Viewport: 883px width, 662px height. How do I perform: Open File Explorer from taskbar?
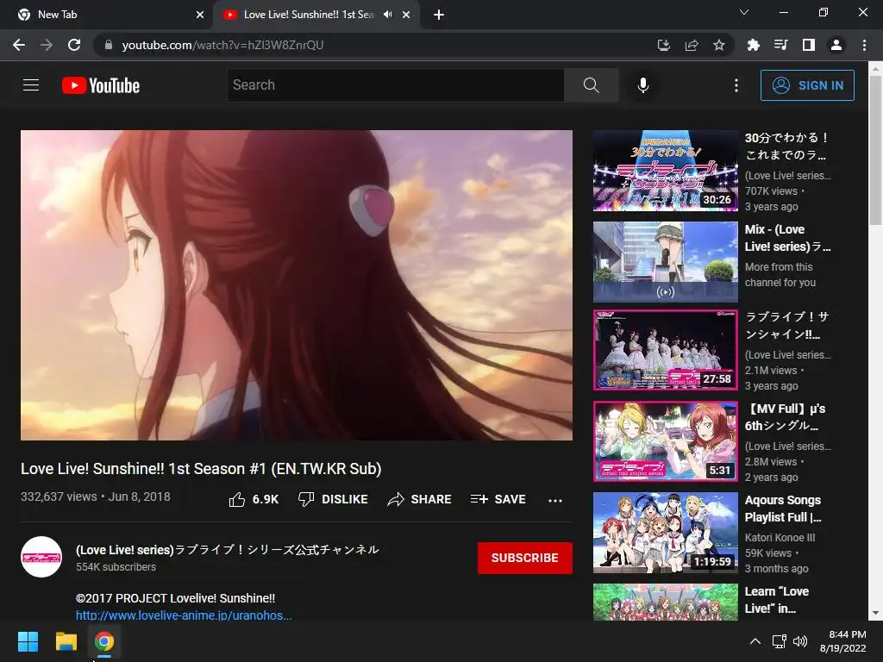click(x=66, y=641)
